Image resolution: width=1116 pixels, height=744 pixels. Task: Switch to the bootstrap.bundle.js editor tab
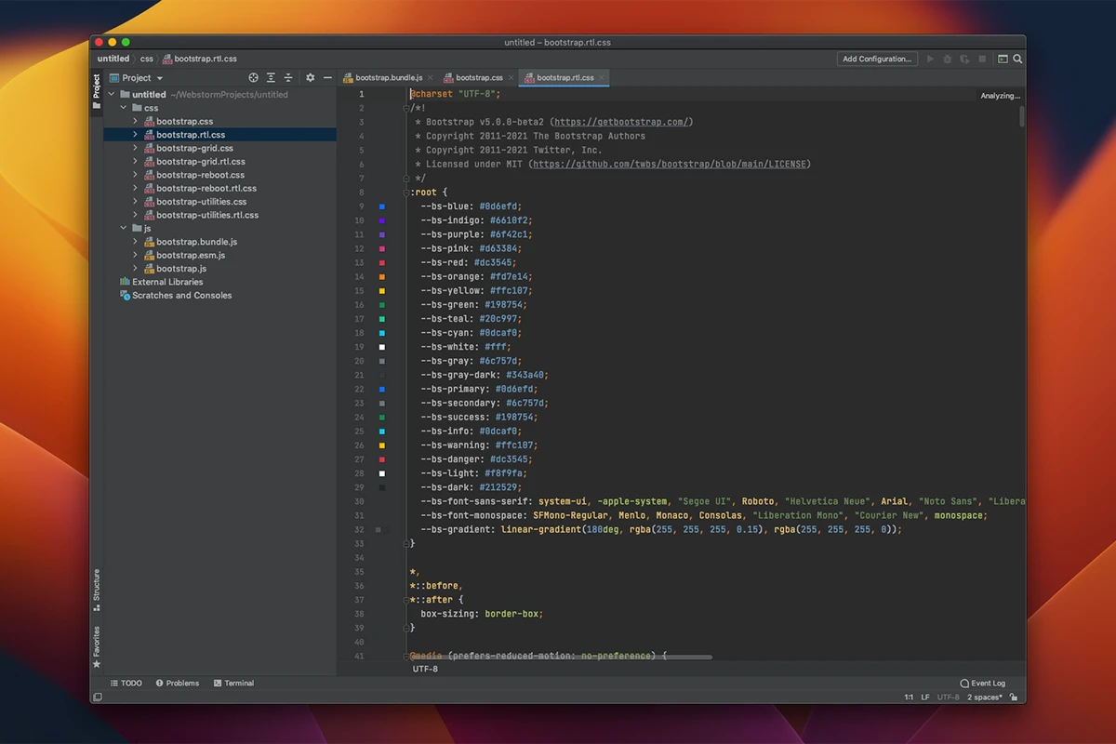coord(391,77)
